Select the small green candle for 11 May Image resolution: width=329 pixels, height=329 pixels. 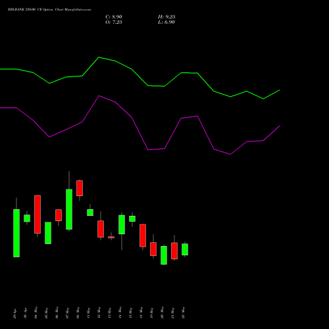[x=90, y=213]
